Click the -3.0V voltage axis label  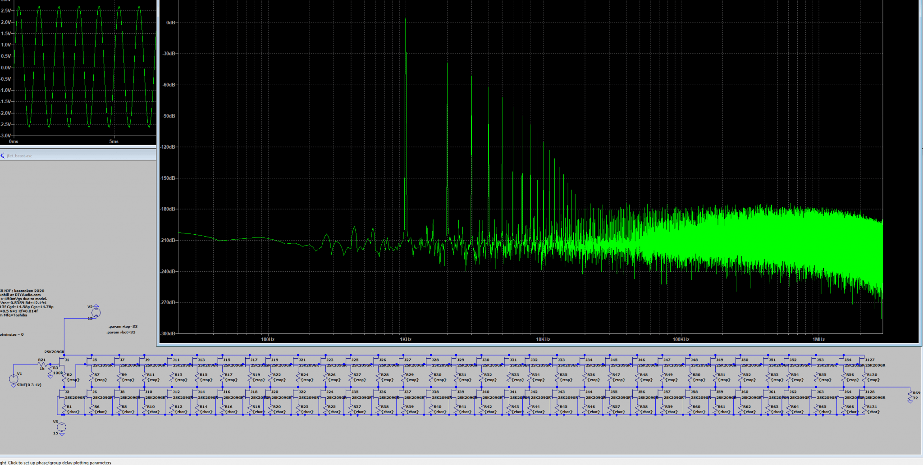pyautogui.click(x=5, y=136)
